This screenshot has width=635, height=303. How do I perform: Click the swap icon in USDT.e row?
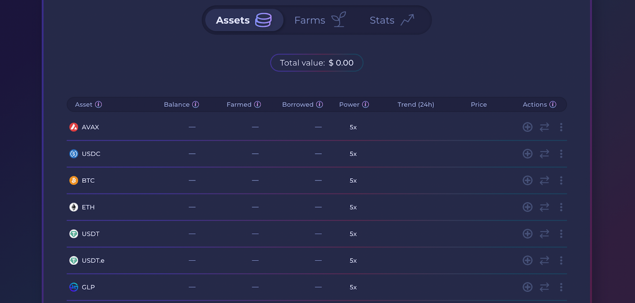coord(545,261)
